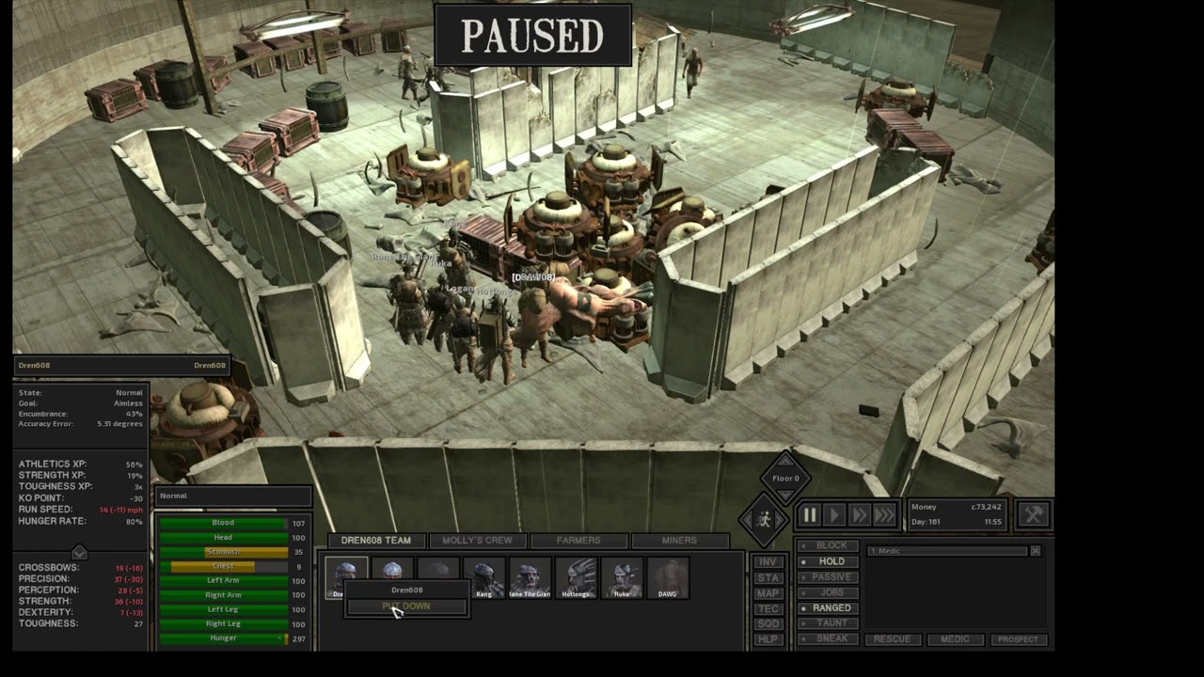The height and width of the screenshot is (677, 1204).
Task: Toggle HOLD position order
Action: coord(826,561)
